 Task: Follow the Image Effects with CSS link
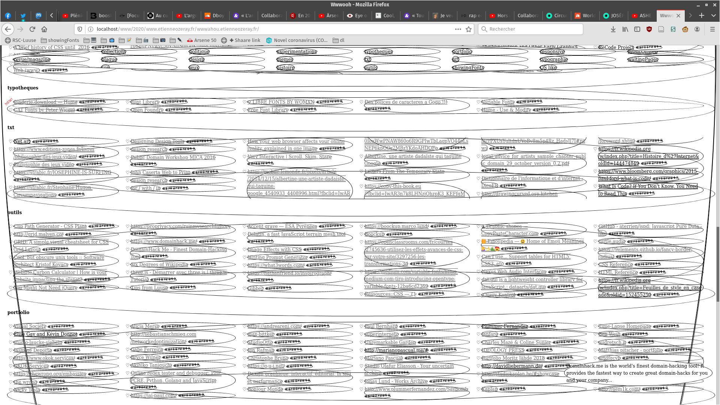pos(274,249)
